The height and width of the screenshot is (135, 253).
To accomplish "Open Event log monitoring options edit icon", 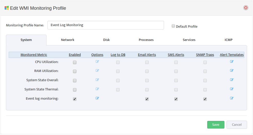I will tap(97, 98).
